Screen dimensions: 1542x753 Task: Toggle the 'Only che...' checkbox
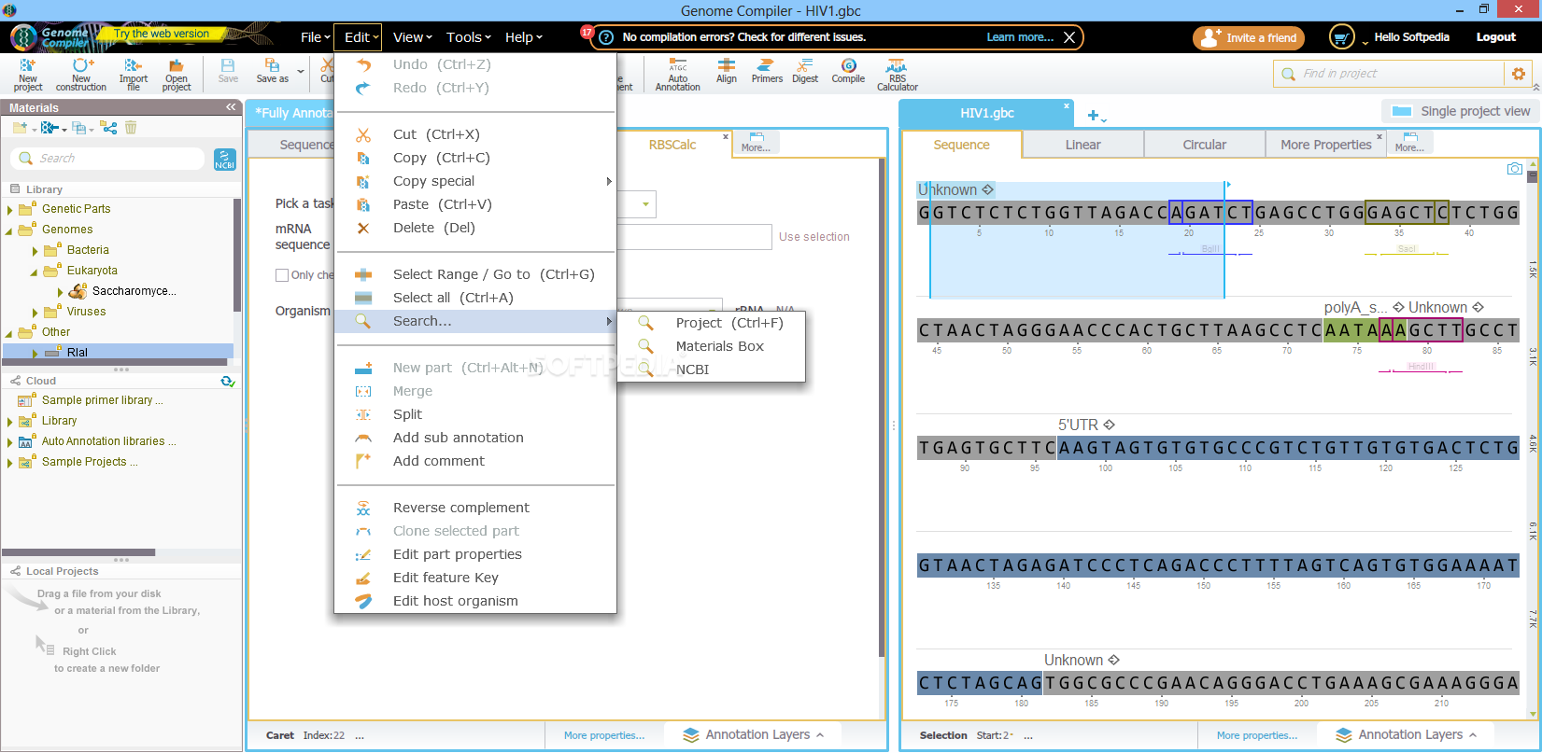(282, 275)
